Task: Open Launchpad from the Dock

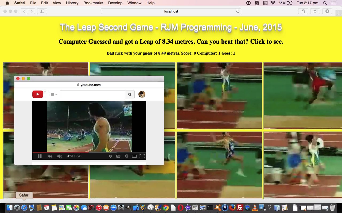Action: [17, 208]
